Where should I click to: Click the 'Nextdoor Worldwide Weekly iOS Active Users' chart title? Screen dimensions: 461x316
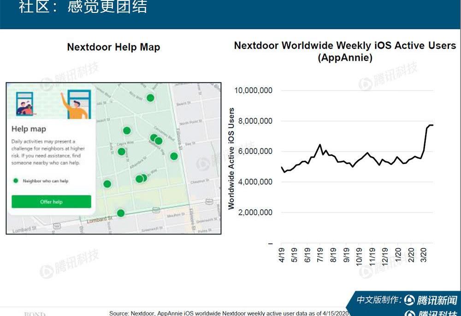345,46
